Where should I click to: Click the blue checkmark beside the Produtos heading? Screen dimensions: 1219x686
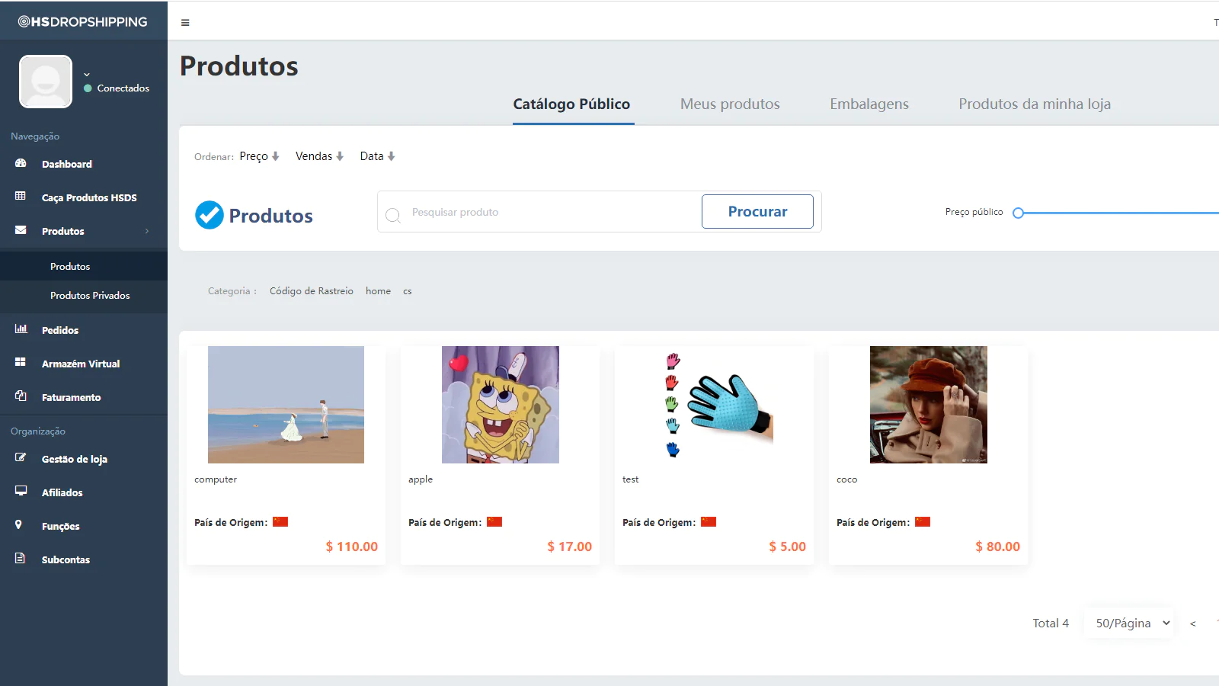[209, 215]
